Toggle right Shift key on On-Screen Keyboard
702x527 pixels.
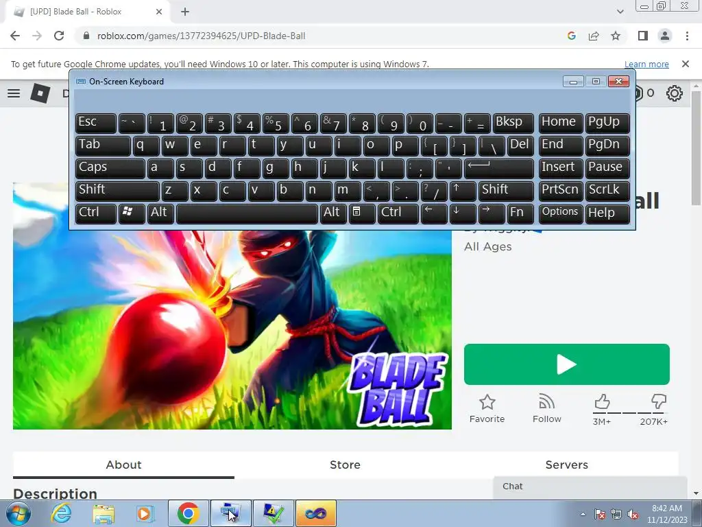pos(506,191)
